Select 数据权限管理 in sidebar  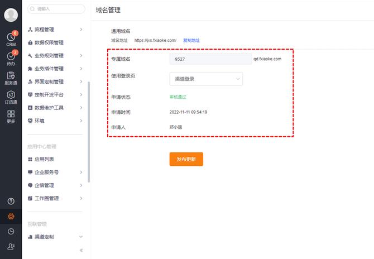[49, 42]
